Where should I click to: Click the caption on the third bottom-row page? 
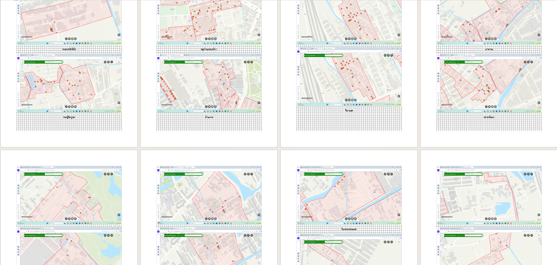[x=349, y=229]
